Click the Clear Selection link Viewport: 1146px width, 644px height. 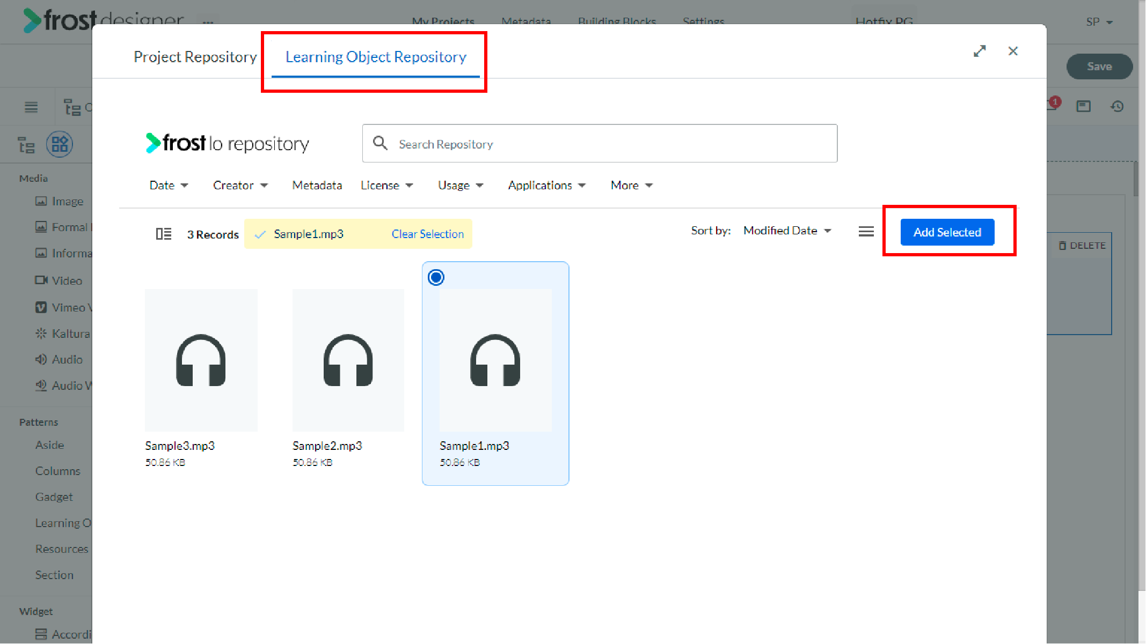coord(427,234)
